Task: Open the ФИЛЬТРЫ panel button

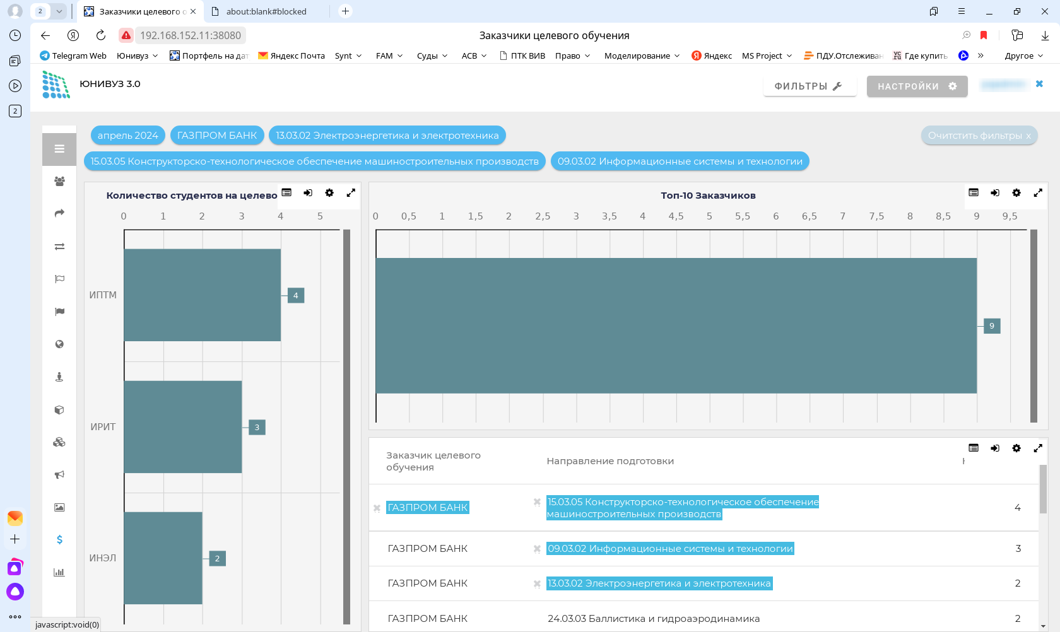Action: pyautogui.click(x=810, y=86)
